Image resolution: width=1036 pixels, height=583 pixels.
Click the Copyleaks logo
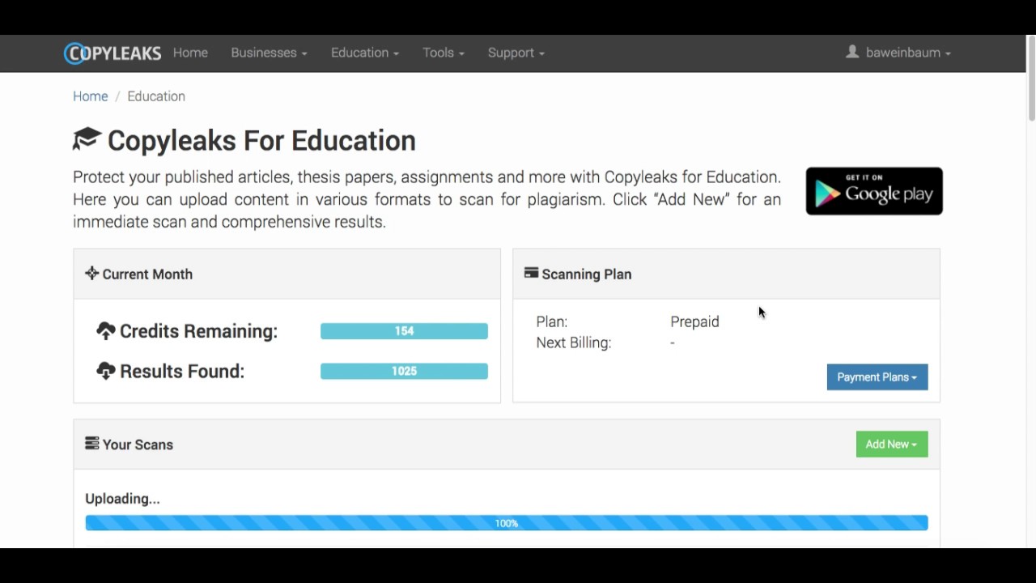[113, 53]
